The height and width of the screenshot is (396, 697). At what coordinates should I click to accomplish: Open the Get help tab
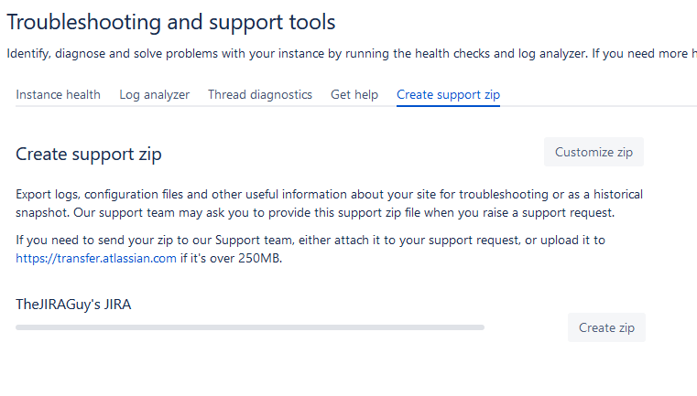click(354, 94)
